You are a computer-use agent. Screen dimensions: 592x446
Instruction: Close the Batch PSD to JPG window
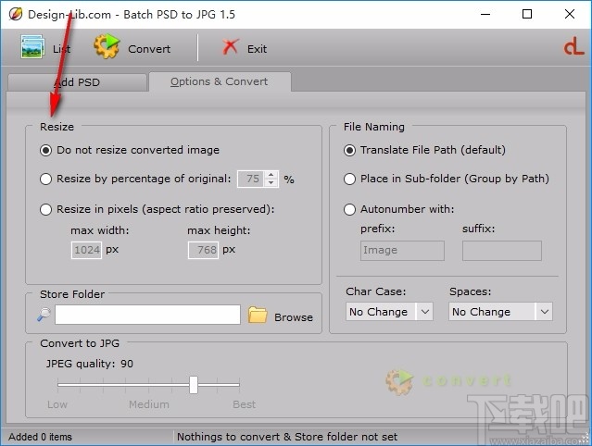[x=570, y=14]
